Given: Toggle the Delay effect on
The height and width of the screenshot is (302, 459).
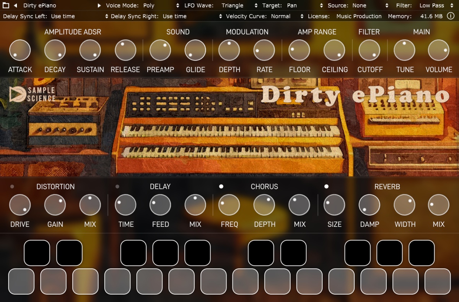Looking at the screenshot, I should coord(117,186).
